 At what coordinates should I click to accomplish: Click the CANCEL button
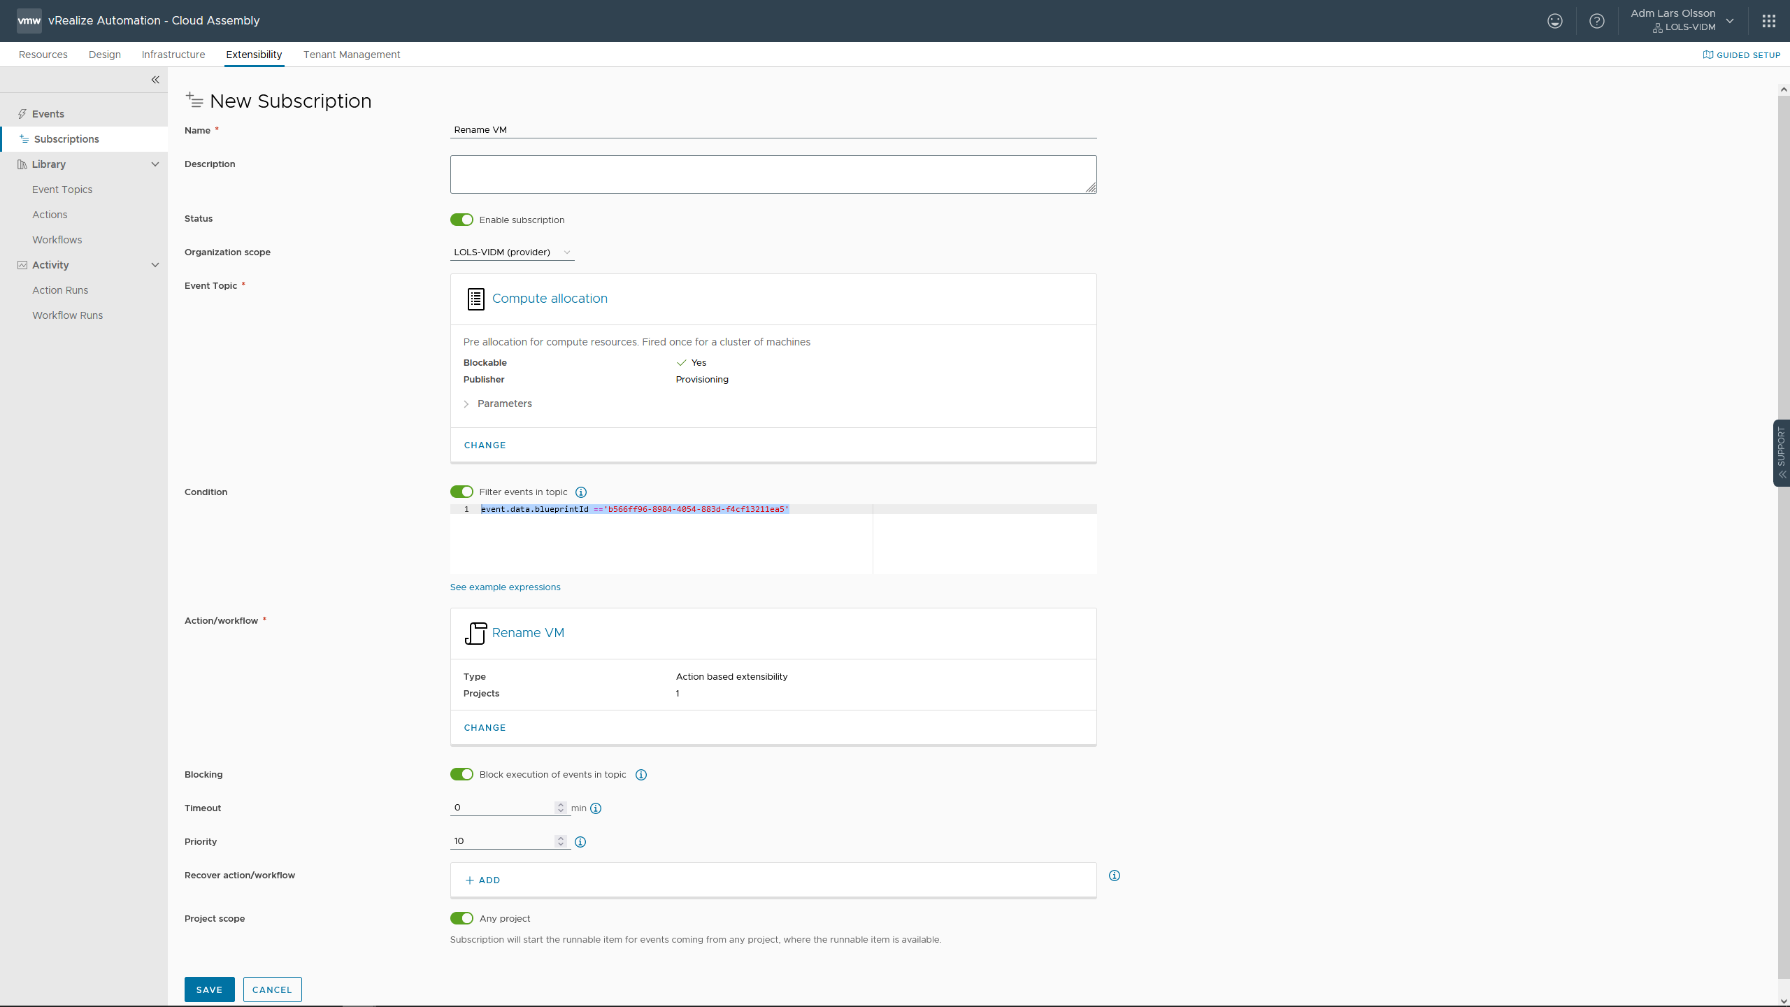point(272,990)
